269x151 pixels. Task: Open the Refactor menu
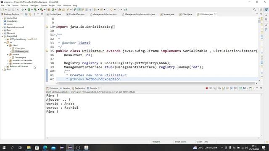click(x=24, y=5)
